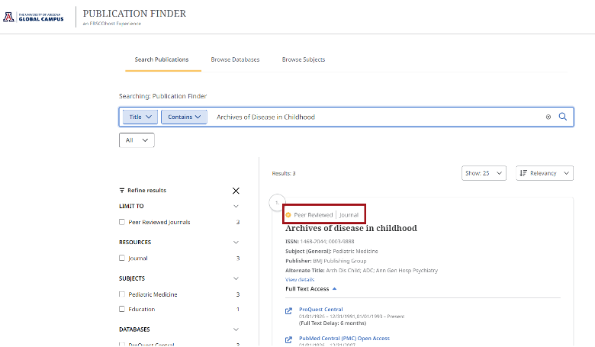The height and width of the screenshot is (347, 595).
Task: Click the Alternate Title line
Action: point(362,271)
